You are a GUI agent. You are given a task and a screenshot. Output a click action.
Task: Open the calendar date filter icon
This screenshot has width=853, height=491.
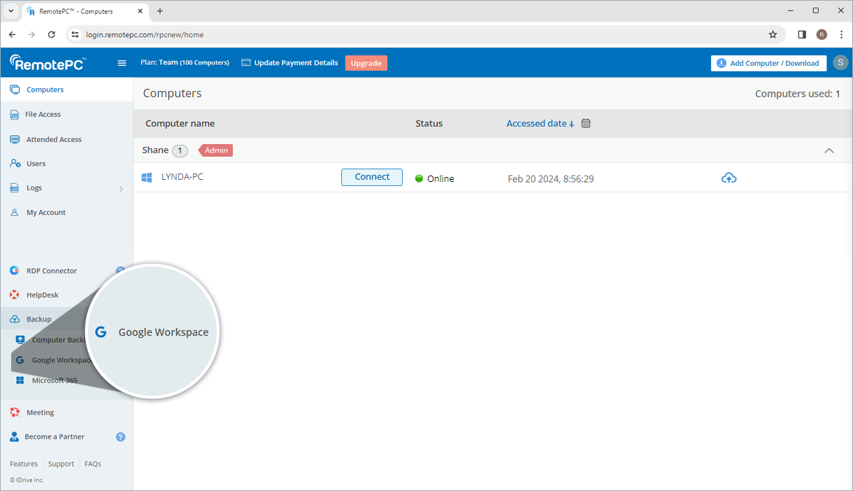586,123
